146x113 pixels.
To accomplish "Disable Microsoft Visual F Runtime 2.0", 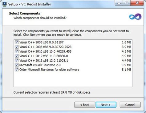I will tap(17, 65).
